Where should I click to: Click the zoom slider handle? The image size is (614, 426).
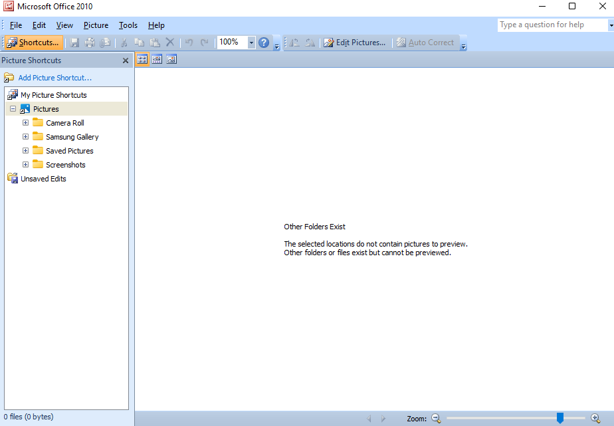pos(560,418)
